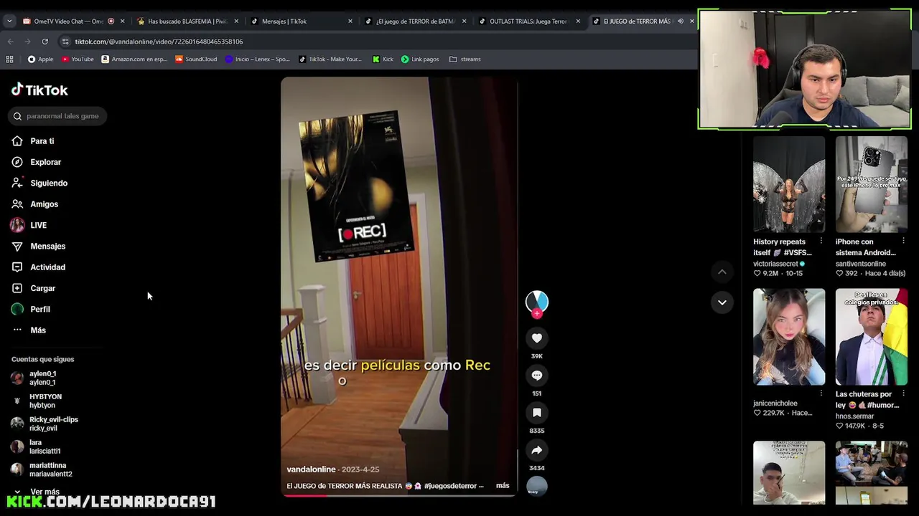The height and width of the screenshot is (516, 919).
Task: Click the hnos.sermar username
Action: tap(855, 416)
